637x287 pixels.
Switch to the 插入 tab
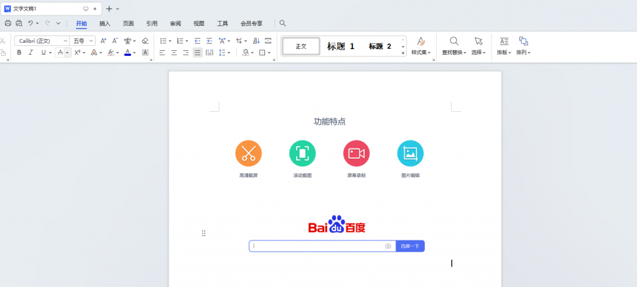(x=105, y=24)
